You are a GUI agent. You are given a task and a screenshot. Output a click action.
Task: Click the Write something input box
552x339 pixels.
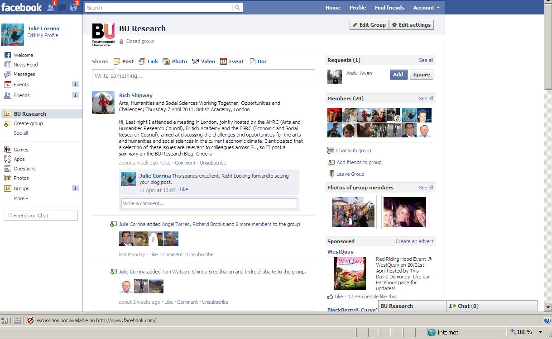[203, 75]
